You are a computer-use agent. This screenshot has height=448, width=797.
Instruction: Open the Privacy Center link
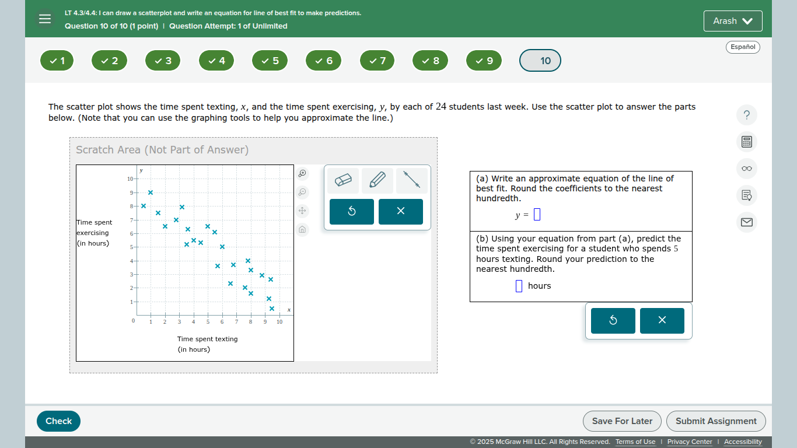[690, 442]
